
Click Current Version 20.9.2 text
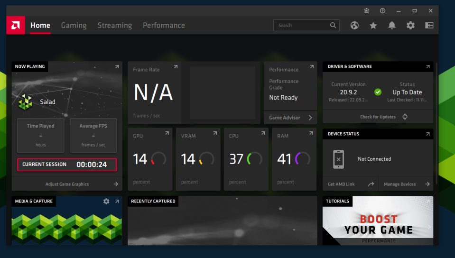pos(348,92)
